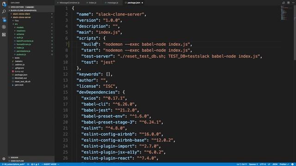Open the editor More Actions menu
Image resolution: width=296 pixels, height=166 pixels.
pos(293,3)
